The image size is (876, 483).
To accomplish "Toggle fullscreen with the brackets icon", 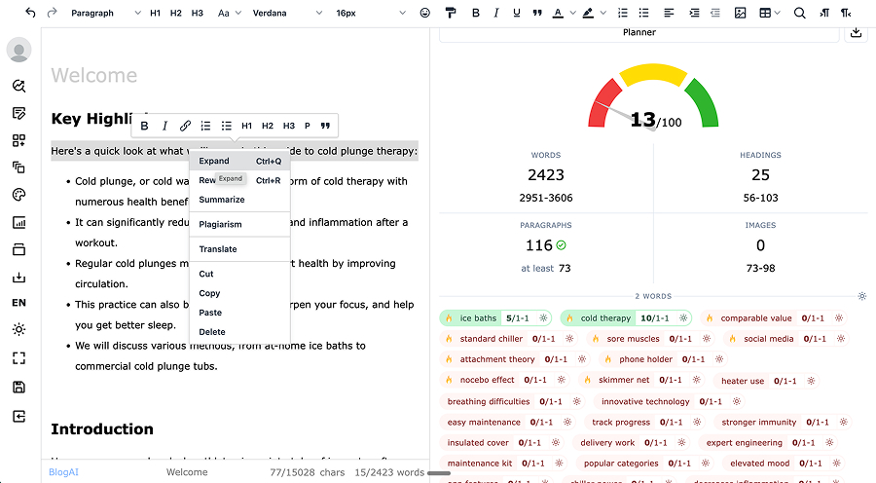I will [19, 357].
